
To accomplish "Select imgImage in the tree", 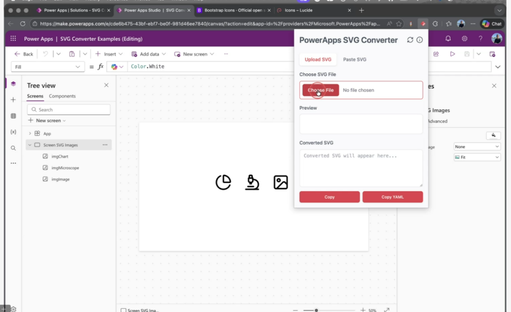I will (60, 179).
